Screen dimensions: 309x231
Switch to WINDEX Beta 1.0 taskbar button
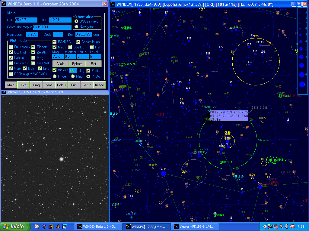click(x=98, y=226)
